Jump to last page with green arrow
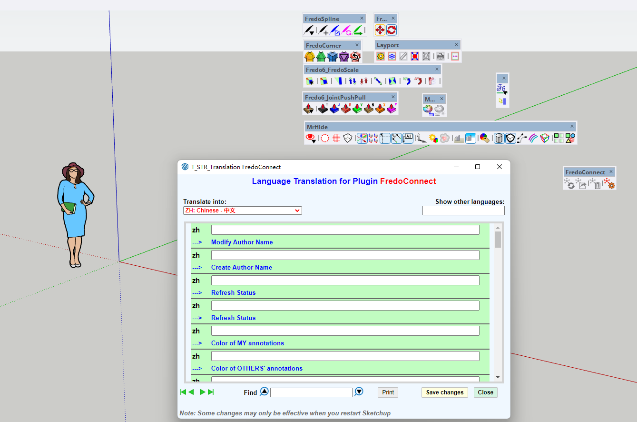The height and width of the screenshot is (422, 637). (x=211, y=392)
